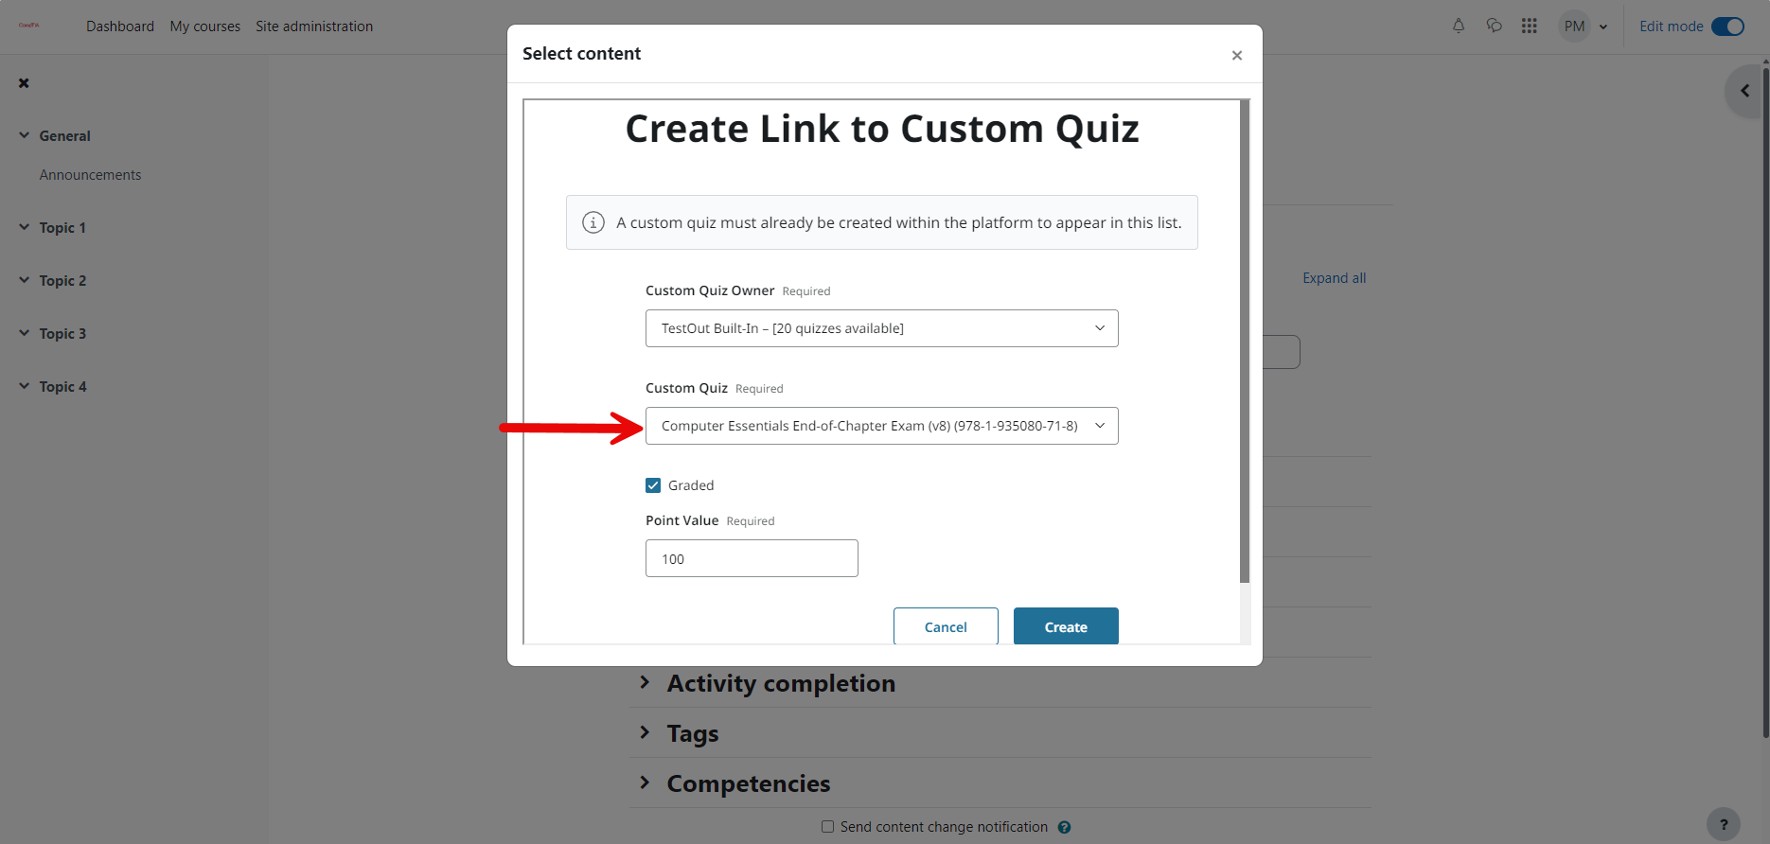Click the Point Value input field

[x=752, y=558]
